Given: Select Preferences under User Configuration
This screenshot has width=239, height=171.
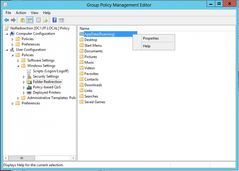Looking at the screenshot, I should 31,103.
